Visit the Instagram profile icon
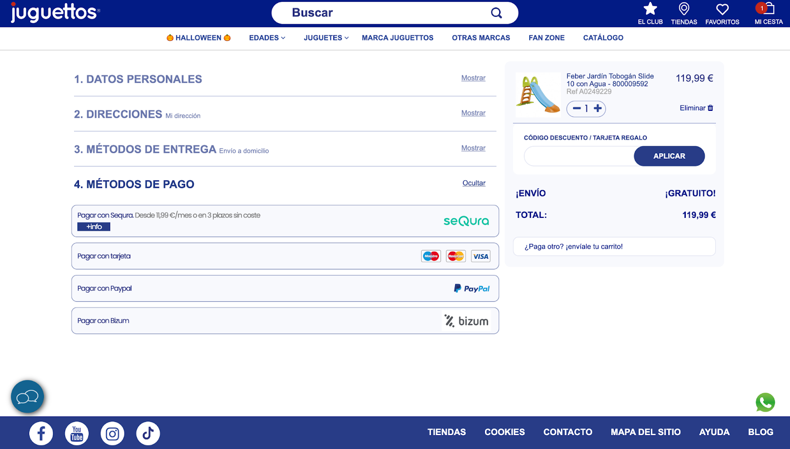This screenshot has width=790, height=449. click(112, 434)
